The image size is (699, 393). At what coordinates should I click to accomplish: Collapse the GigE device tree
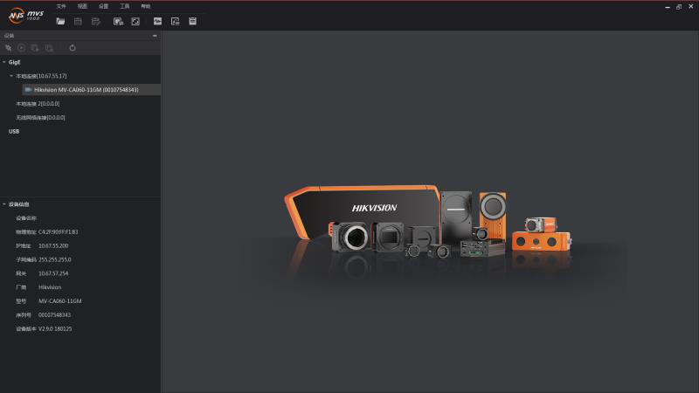point(3,63)
